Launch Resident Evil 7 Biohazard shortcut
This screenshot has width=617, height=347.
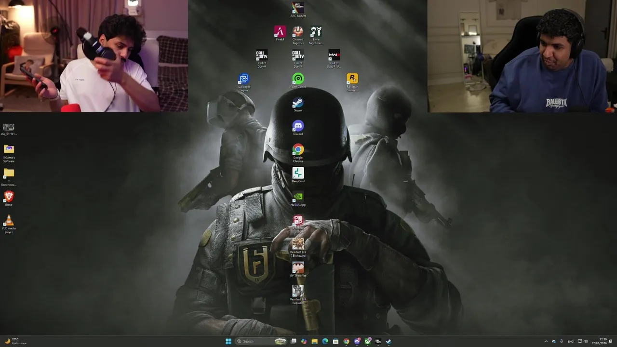[x=298, y=248]
